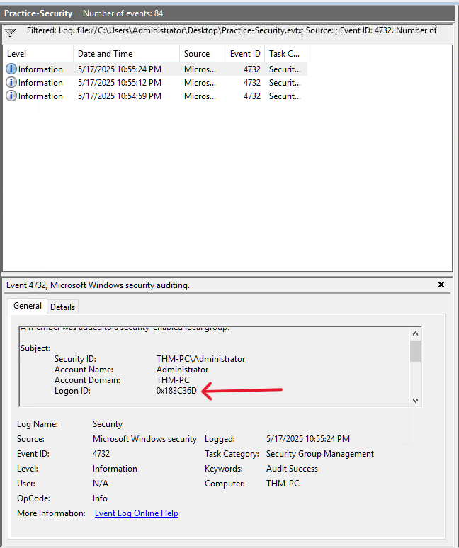The width and height of the screenshot is (459, 548).
Task: Open Event Log Online Help link
Action: coord(136,513)
